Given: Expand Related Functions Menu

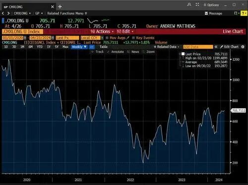Looking at the screenshot, I should 67,13.
